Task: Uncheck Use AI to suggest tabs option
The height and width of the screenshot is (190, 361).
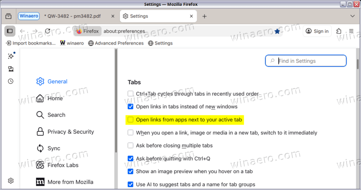Action: click(x=130, y=184)
